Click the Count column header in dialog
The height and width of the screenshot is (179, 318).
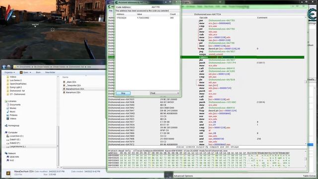[x=173, y=14]
